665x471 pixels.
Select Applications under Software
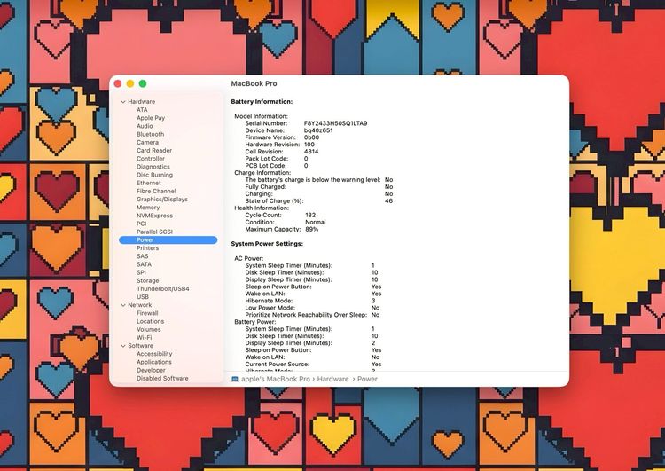pos(154,362)
